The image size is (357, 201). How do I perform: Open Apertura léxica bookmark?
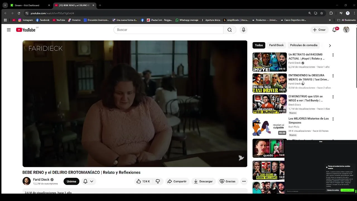211,20
